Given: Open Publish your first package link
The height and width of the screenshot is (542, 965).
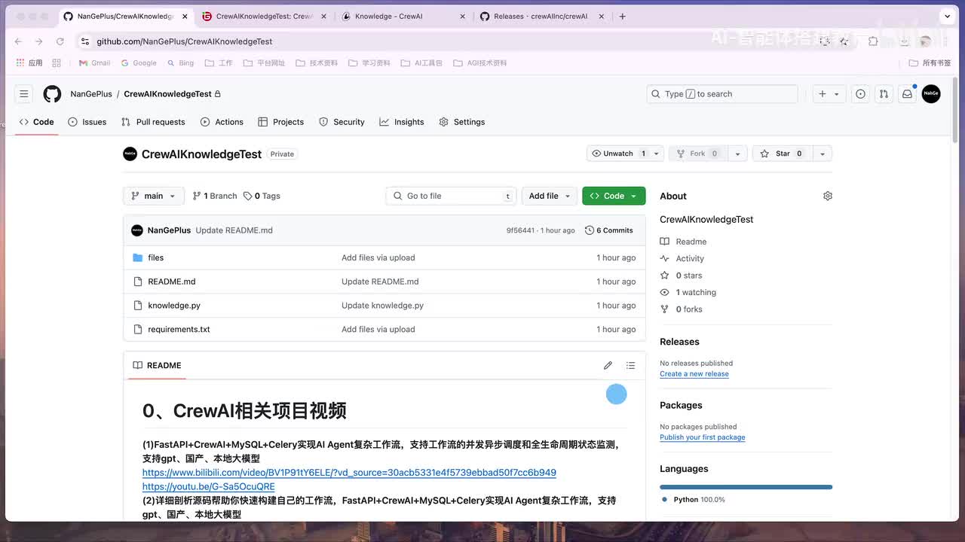Looking at the screenshot, I should [703, 437].
